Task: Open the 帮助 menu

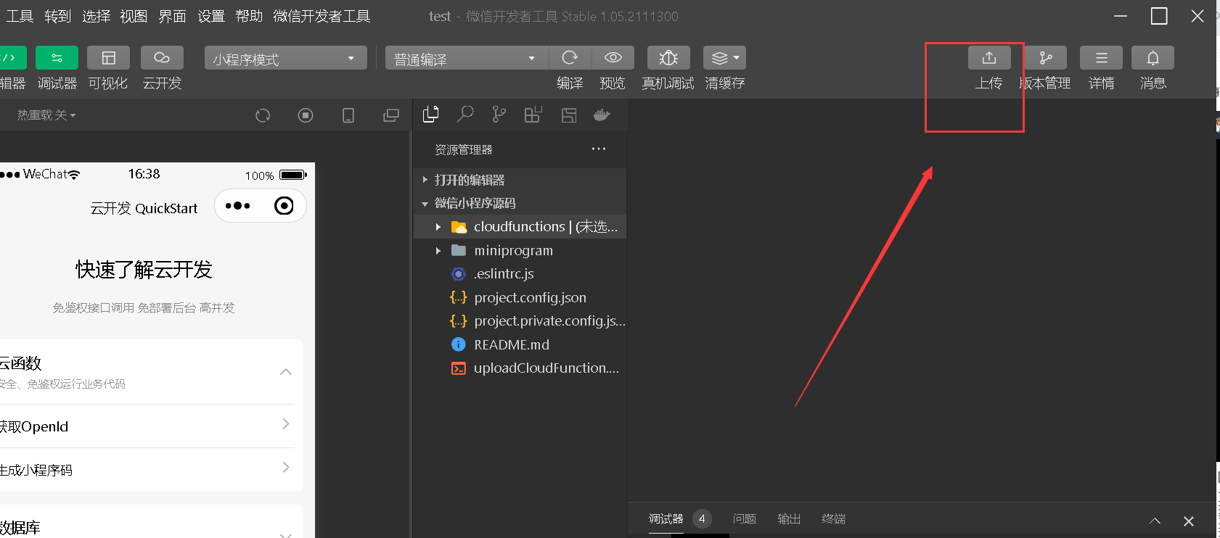Action: pyautogui.click(x=249, y=16)
